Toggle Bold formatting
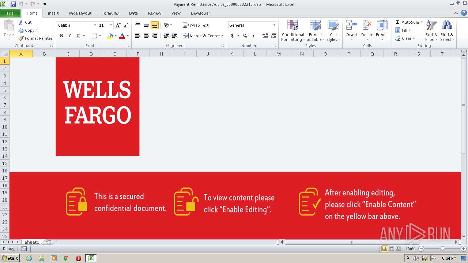 61,36
